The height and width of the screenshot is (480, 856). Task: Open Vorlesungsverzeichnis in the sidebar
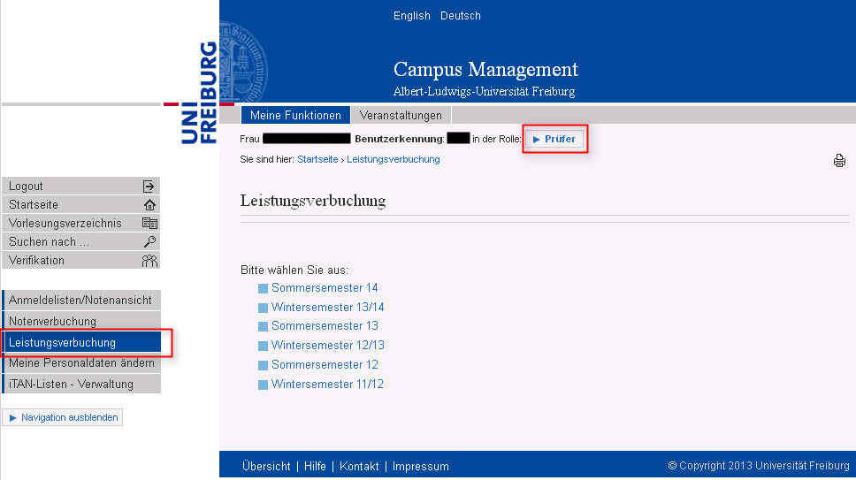pos(80,223)
